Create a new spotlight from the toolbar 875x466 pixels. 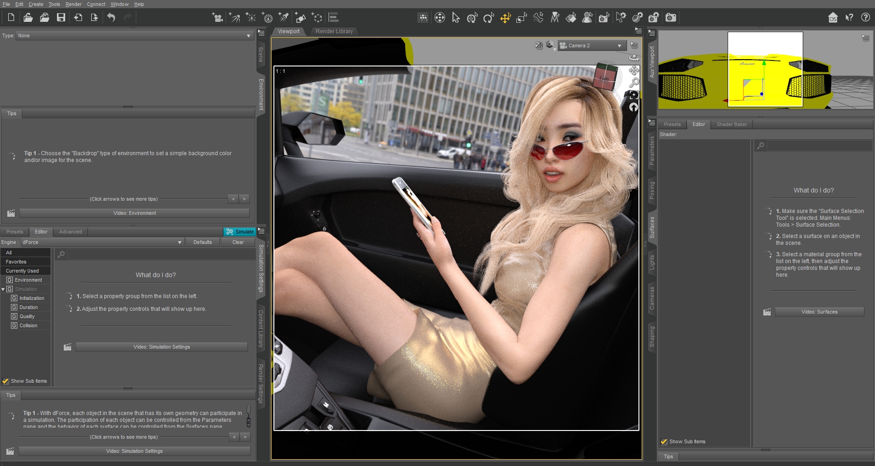pyautogui.click(x=283, y=18)
